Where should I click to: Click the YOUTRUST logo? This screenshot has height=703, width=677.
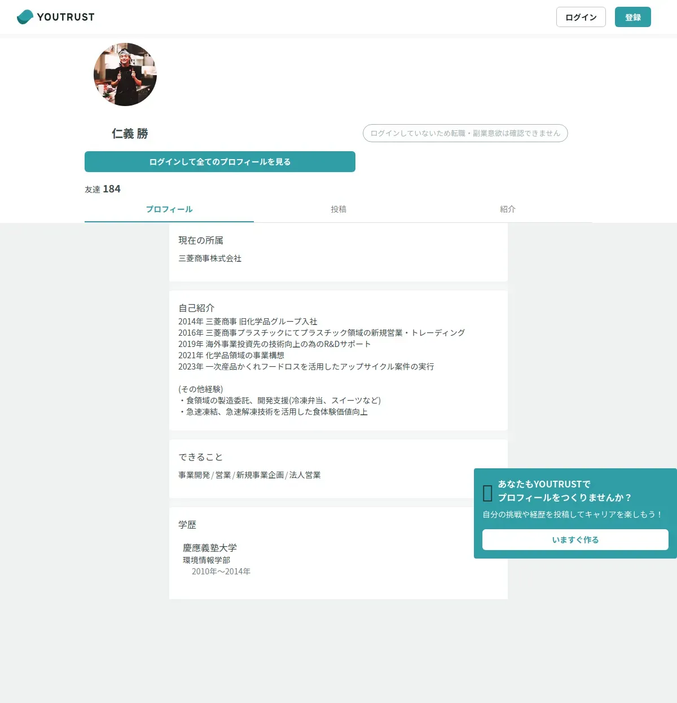56,17
